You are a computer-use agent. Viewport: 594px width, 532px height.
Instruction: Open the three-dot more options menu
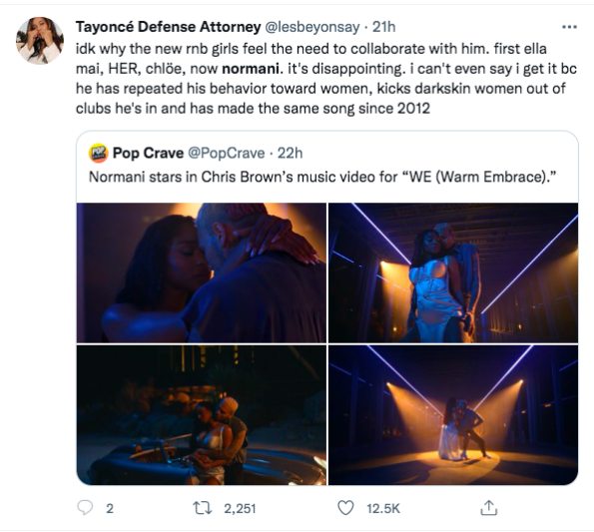[569, 27]
